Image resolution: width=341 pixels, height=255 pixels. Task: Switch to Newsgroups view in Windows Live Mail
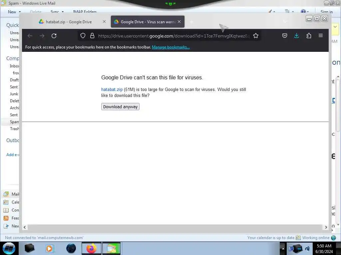coord(11,226)
